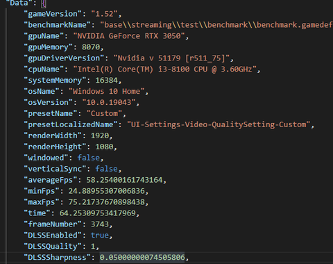Select the value 24.88955307006836

click(107, 192)
